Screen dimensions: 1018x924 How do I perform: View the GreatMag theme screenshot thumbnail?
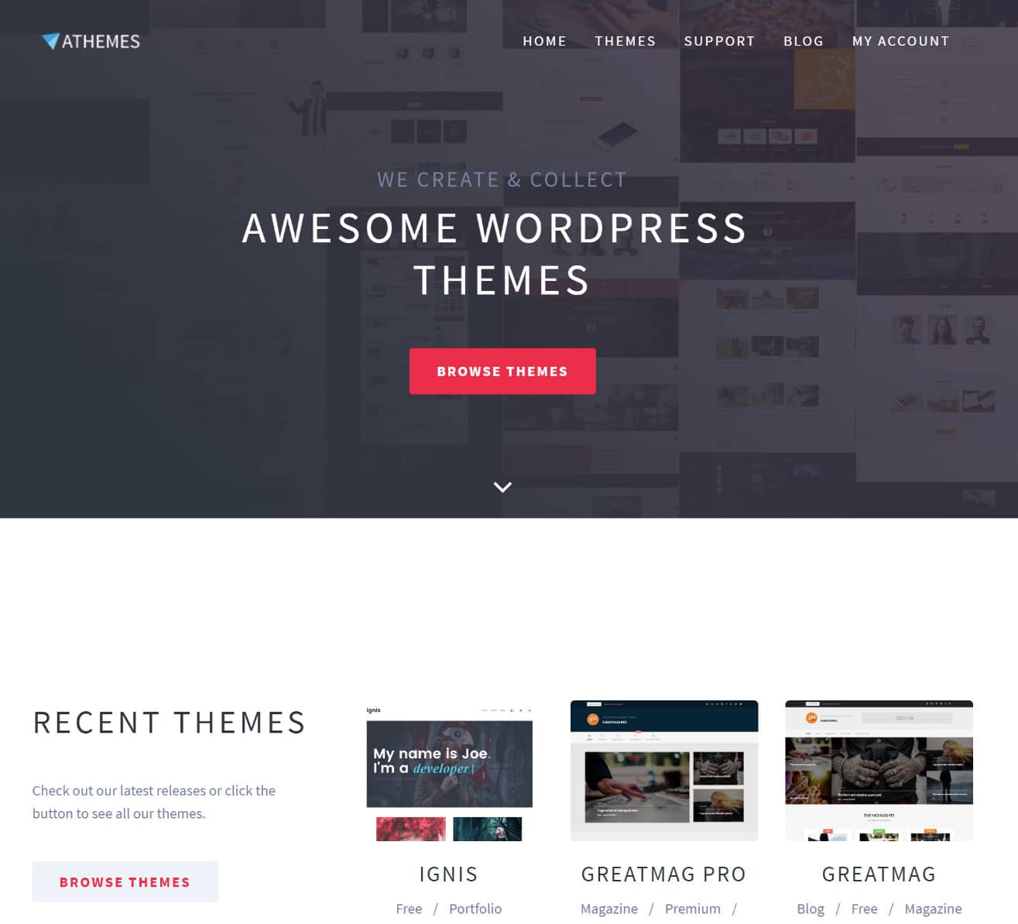[x=879, y=771]
